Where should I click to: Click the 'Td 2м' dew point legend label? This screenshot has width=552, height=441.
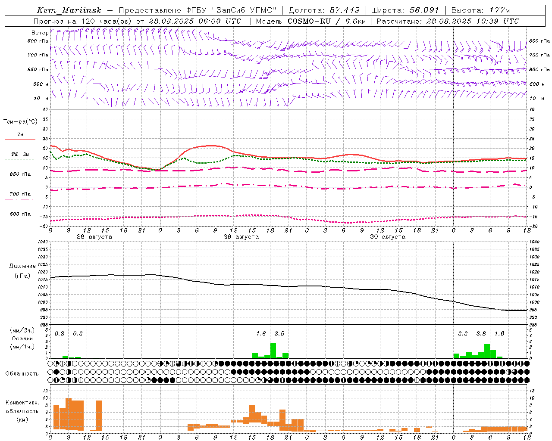click(x=20, y=154)
